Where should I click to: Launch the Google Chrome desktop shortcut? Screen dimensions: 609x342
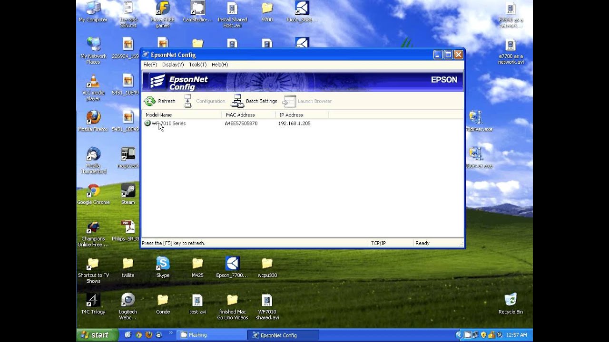pos(93,195)
